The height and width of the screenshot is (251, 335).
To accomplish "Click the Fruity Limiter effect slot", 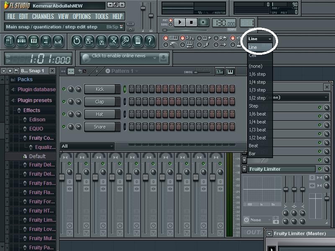I will pyautogui.click(x=281, y=169).
